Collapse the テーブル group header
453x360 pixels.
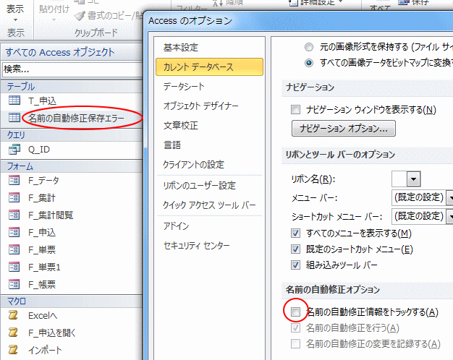tap(72, 86)
